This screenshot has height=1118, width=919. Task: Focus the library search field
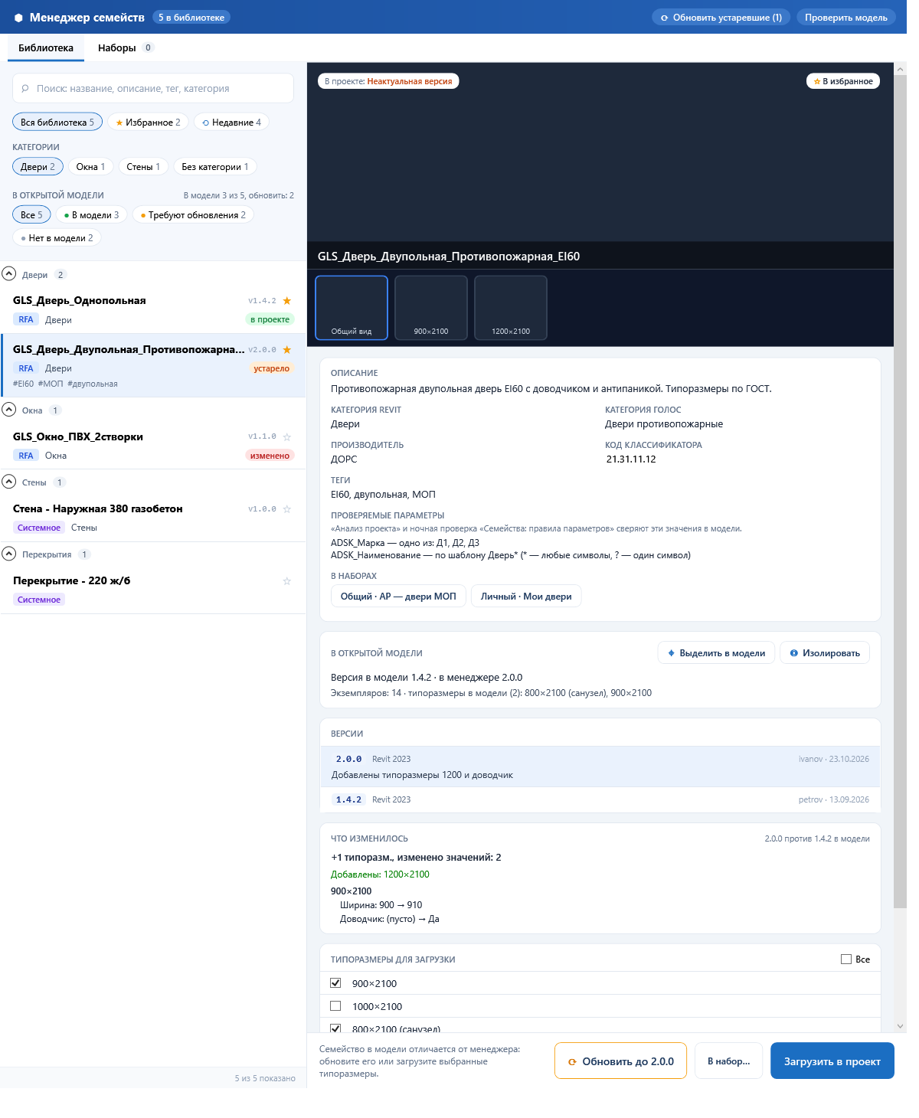(153, 88)
